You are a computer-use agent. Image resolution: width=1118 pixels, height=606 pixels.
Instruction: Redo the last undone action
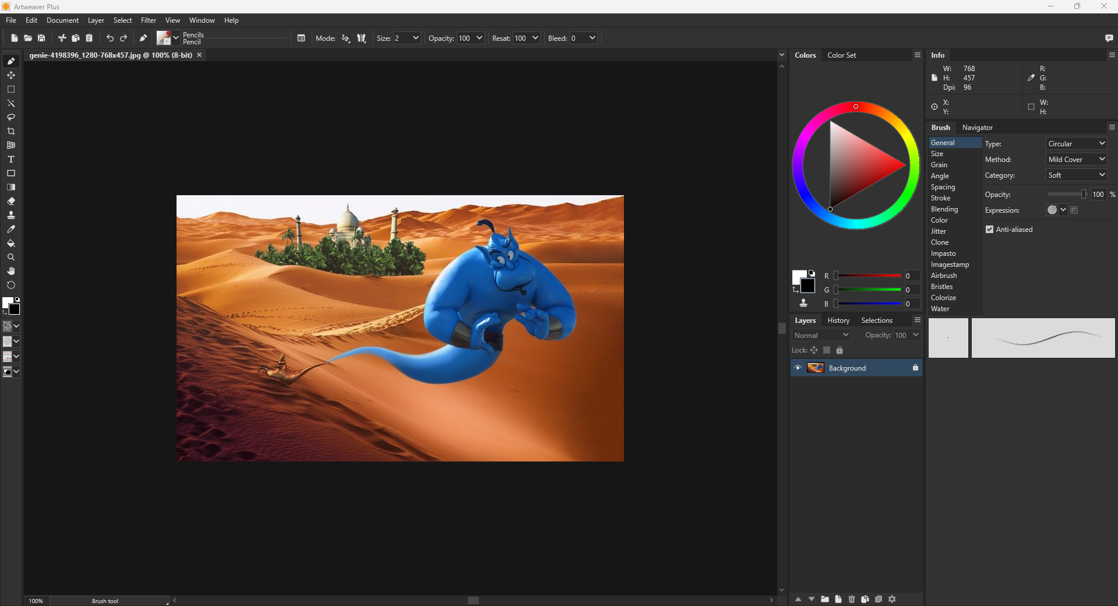coord(124,38)
